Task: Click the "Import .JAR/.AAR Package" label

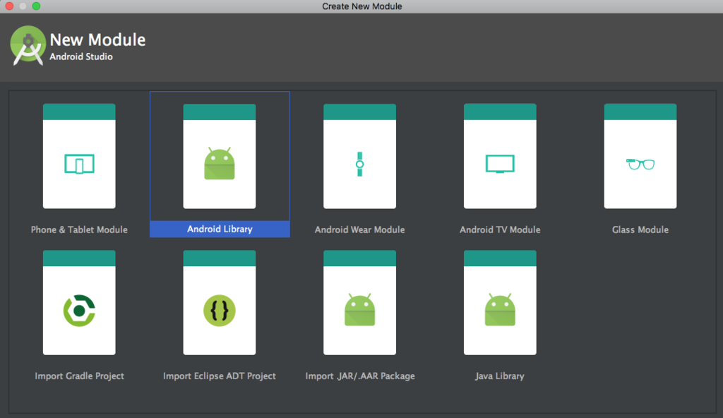Action: [x=359, y=376]
